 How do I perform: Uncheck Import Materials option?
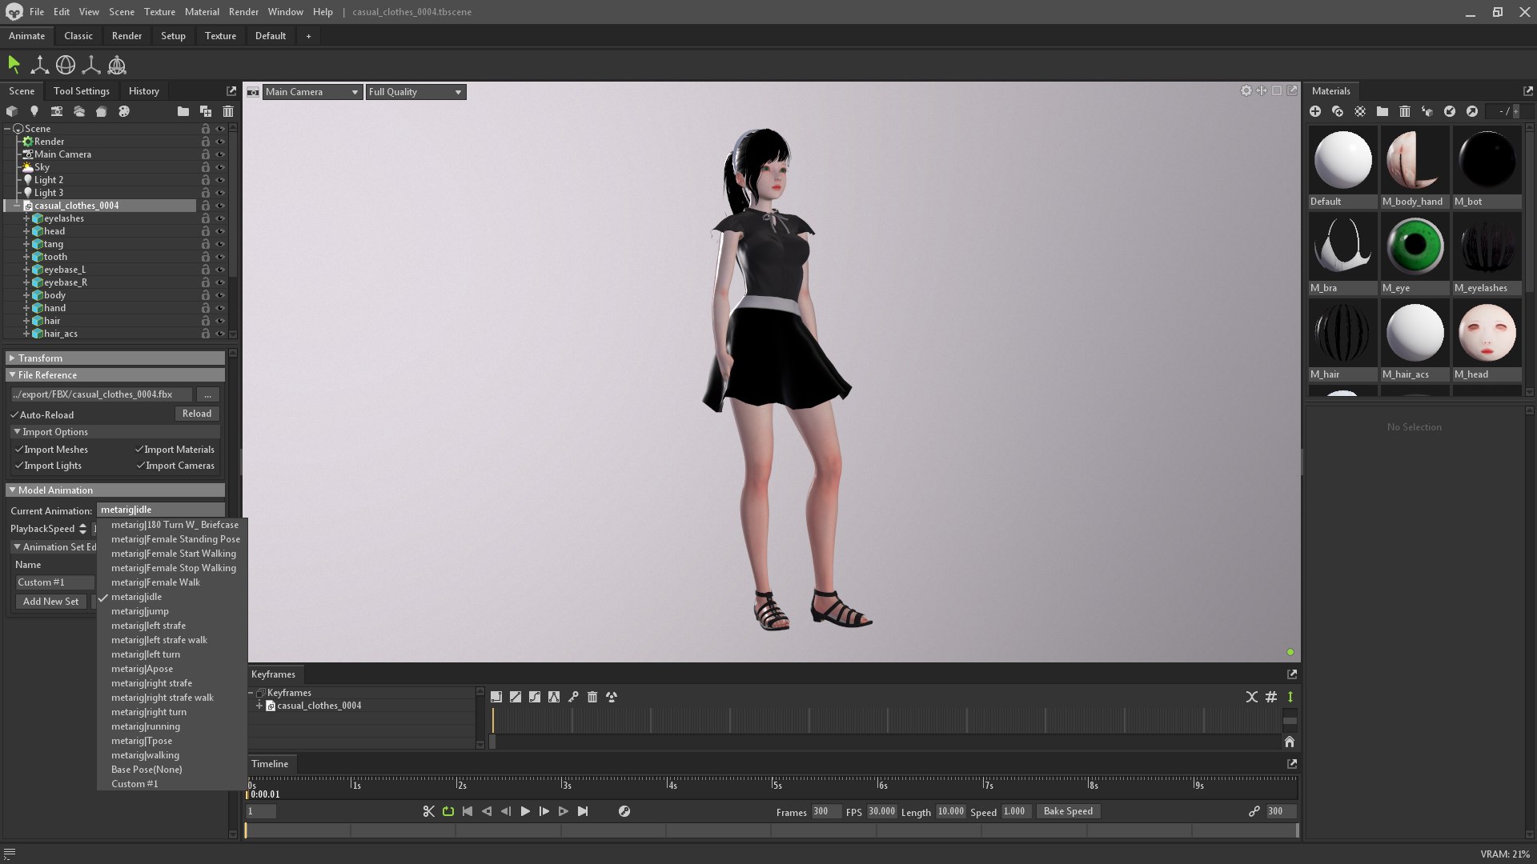click(139, 449)
